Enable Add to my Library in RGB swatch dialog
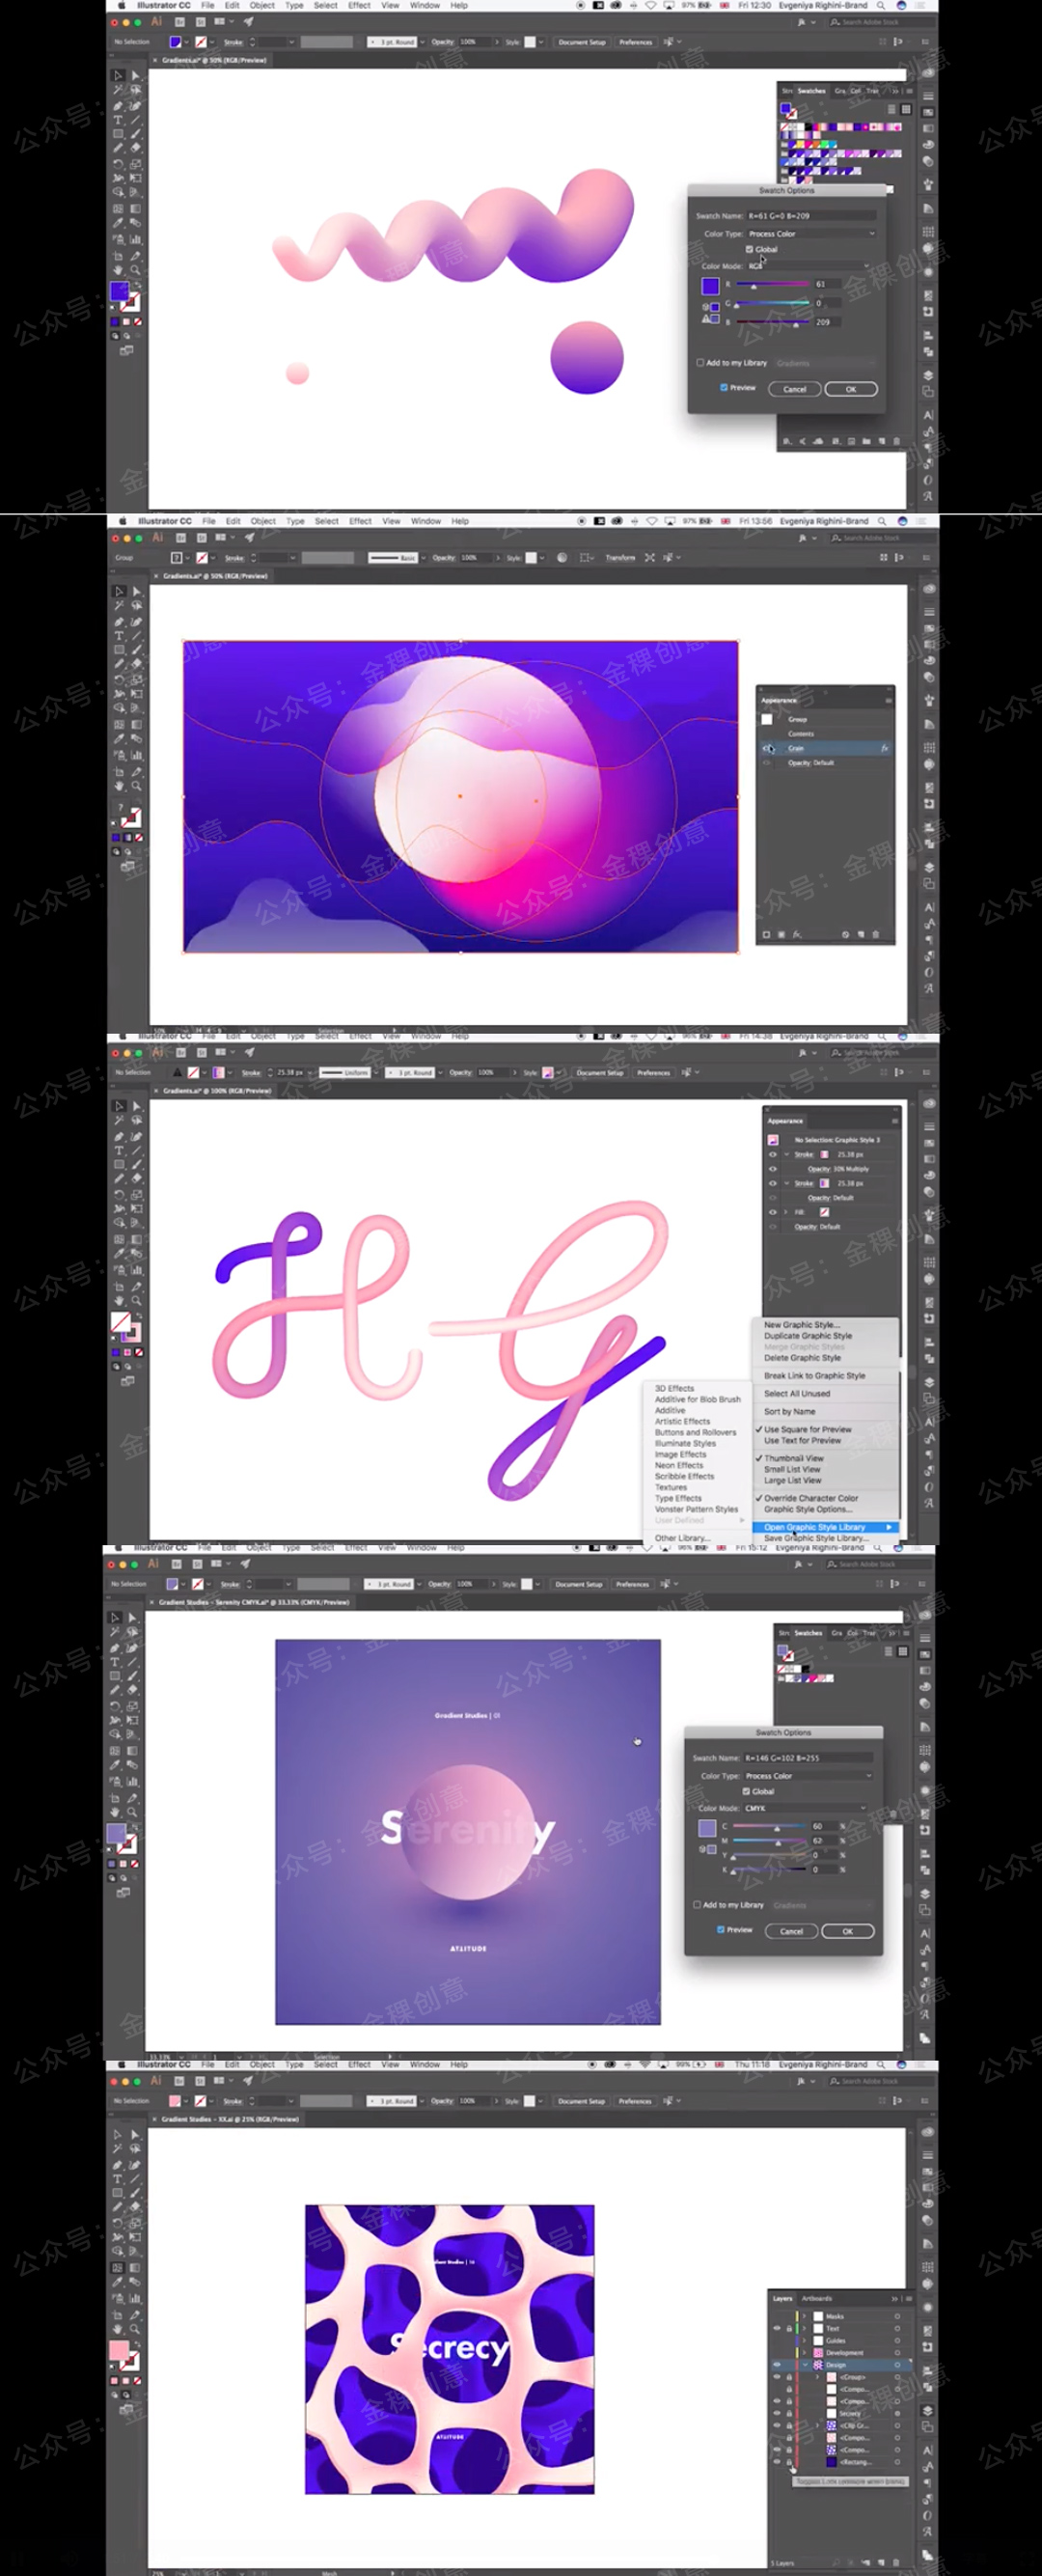1042x2576 pixels. coord(700,363)
